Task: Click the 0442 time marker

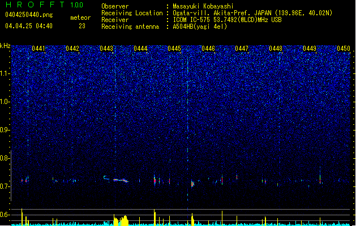Action: [x=72, y=49]
